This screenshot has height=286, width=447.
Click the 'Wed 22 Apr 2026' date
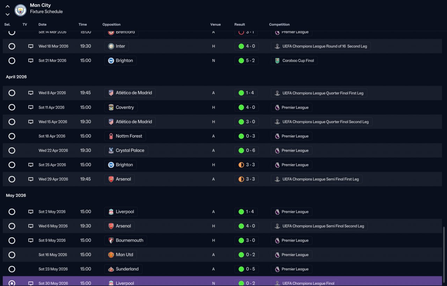[53, 151]
